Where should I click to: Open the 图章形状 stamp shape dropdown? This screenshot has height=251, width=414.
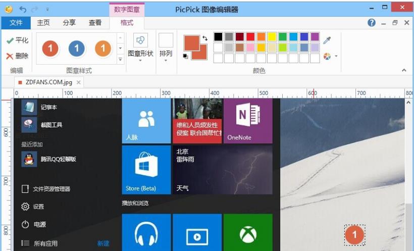(140, 47)
